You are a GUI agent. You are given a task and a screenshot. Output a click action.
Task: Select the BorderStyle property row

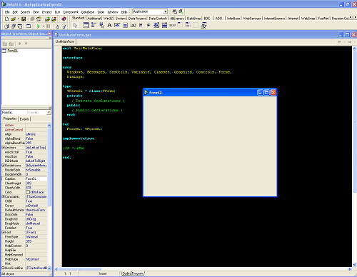24,170
